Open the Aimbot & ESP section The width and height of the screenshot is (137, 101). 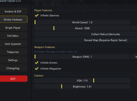click(13, 11)
